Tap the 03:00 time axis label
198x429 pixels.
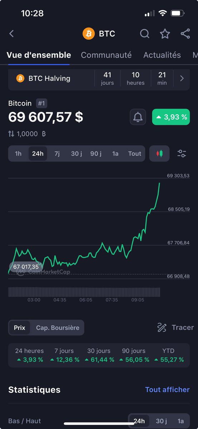coord(34,300)
